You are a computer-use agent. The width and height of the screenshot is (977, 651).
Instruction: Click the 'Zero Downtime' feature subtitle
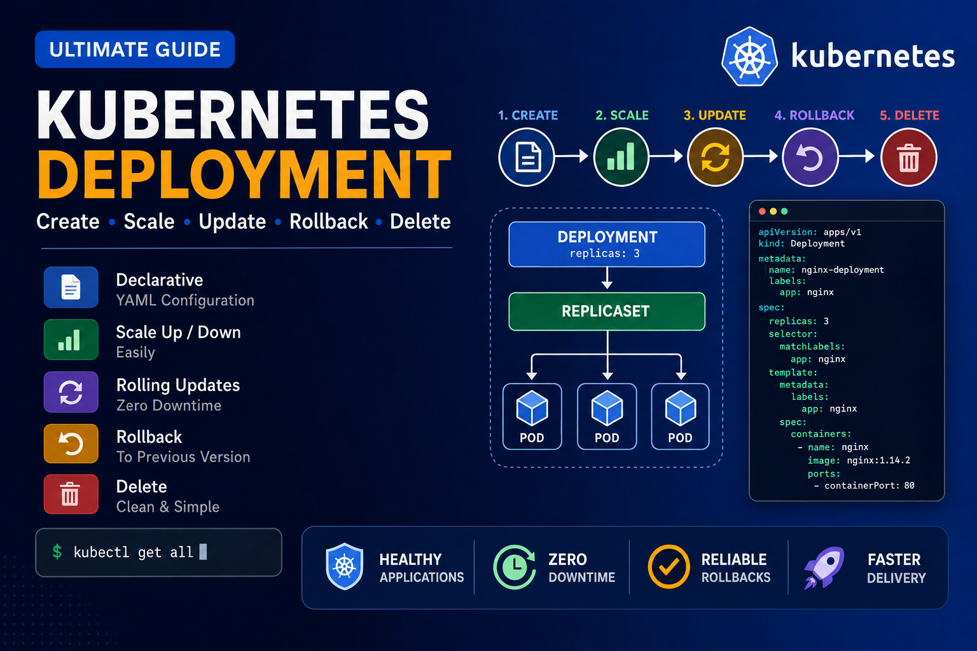coord(169,406)
